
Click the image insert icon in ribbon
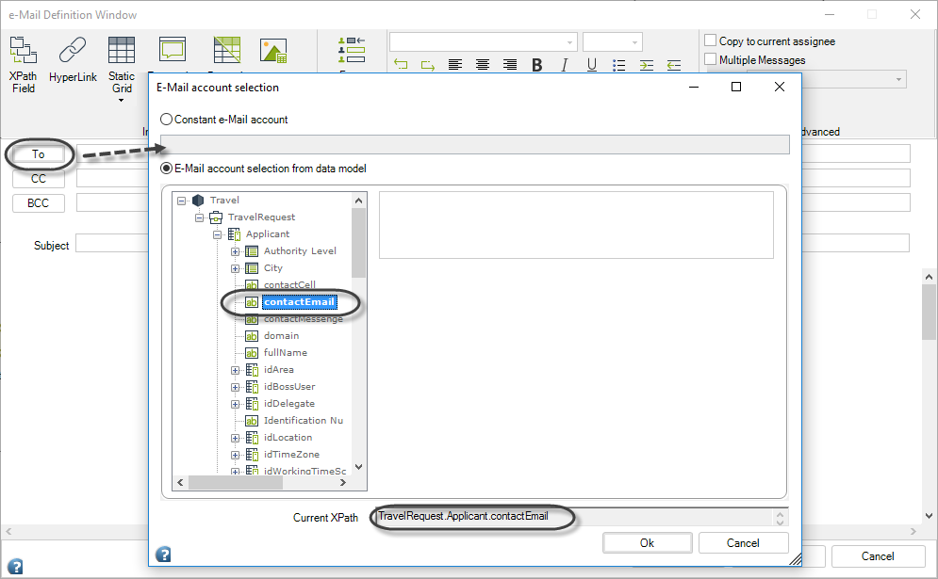tap(273, 50)
